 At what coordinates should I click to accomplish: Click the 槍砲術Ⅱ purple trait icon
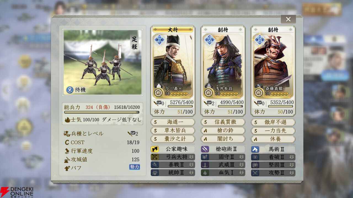click(205, 149)
